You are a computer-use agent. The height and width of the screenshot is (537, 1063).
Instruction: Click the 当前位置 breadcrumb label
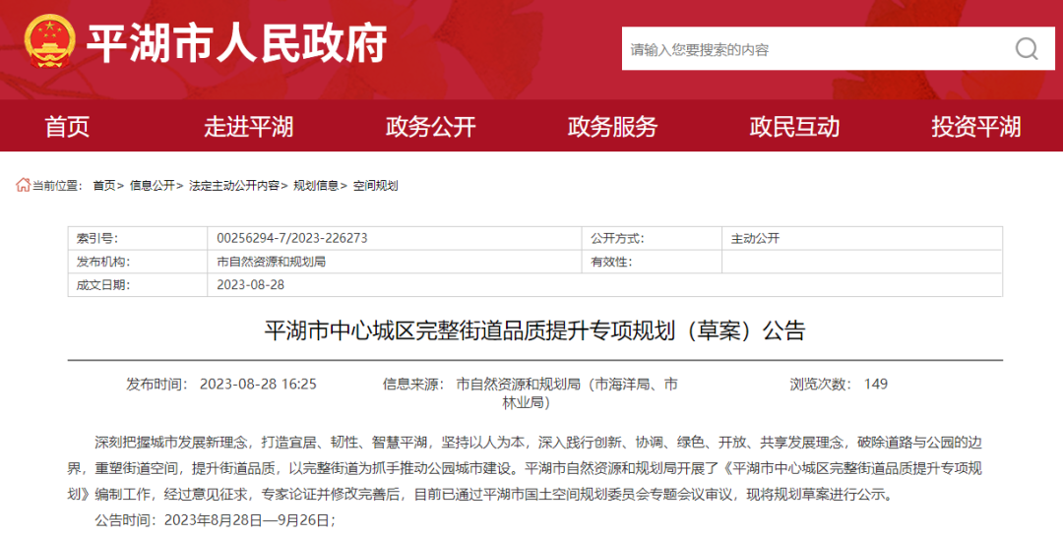click(57, 186)
